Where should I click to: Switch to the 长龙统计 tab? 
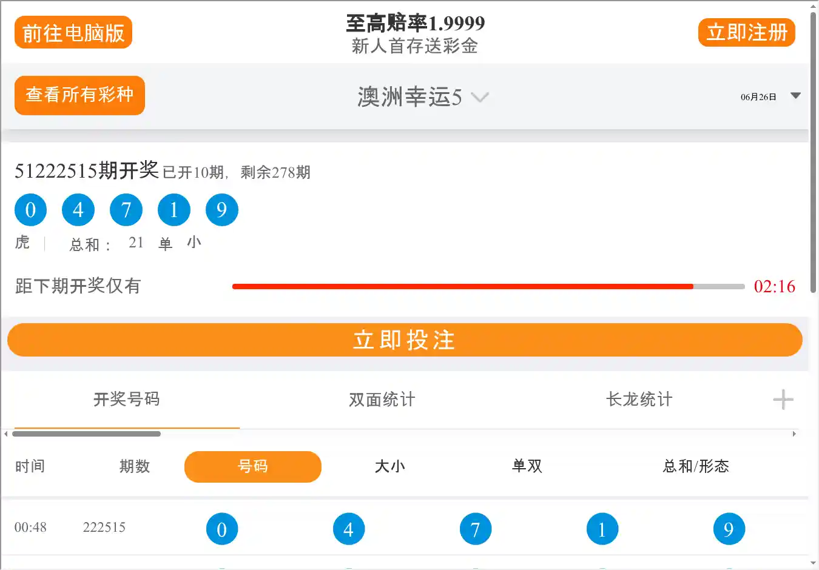pyautogui.click(x=639, y=400)
